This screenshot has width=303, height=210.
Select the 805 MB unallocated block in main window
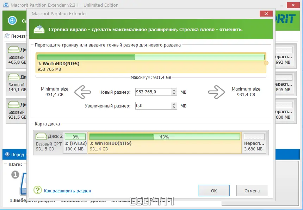285,84
